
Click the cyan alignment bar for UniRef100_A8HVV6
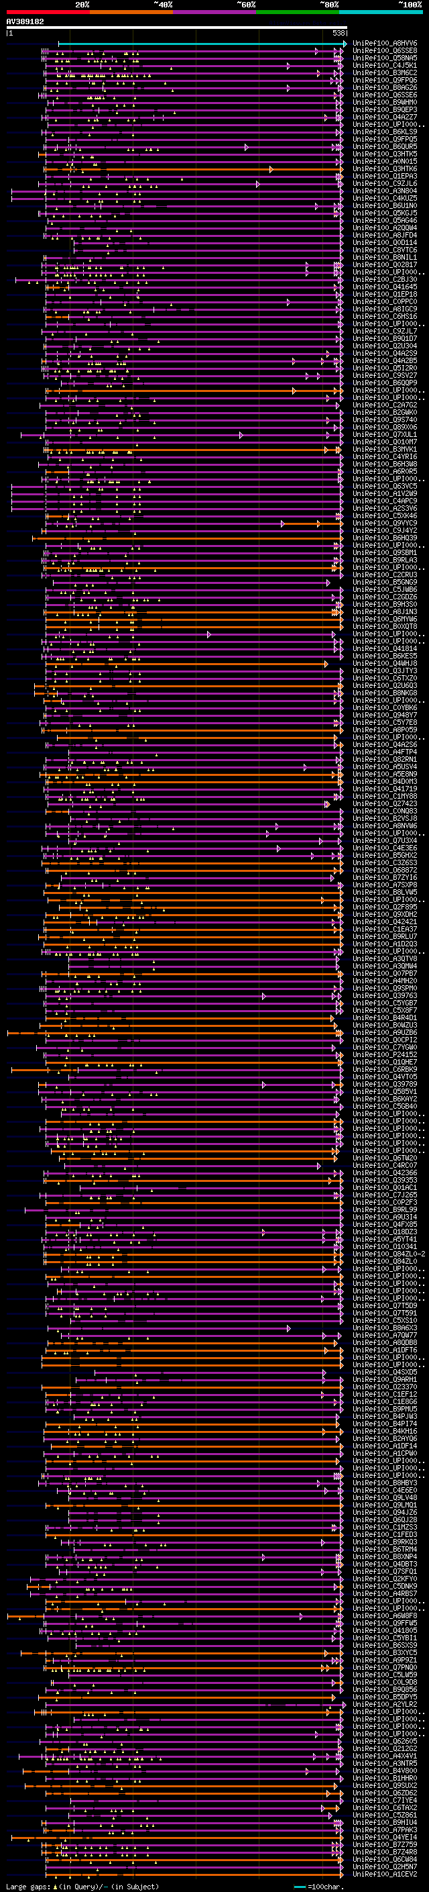click(x=202, y=44)
